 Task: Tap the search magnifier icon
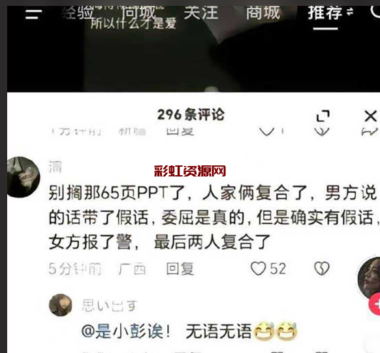pos(375,11)
